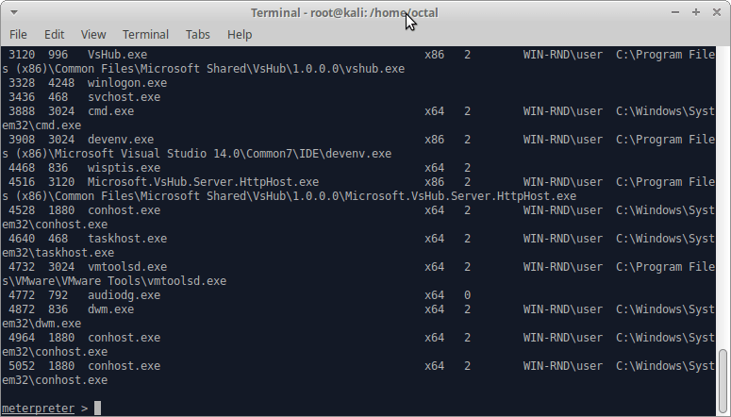Select the audiodg.exe process name
The image size is (731, 417).
pyautogui.click(x=124, y=295)
